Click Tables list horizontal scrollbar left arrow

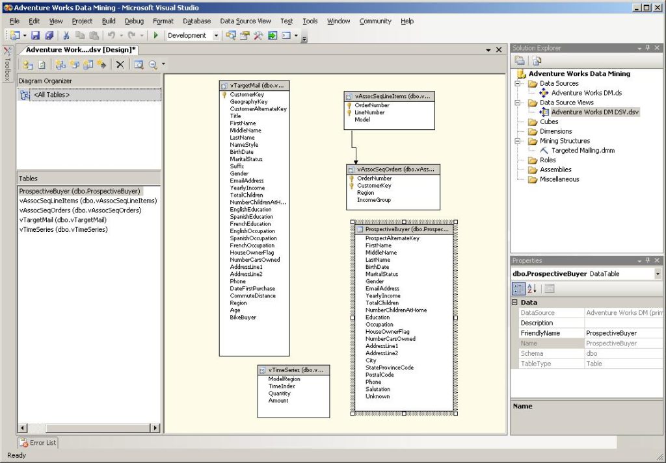pyautogui.click(x=23, y=428)
